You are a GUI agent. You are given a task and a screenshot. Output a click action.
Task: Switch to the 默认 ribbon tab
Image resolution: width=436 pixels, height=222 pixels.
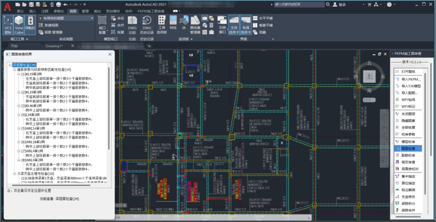[20, 11]
